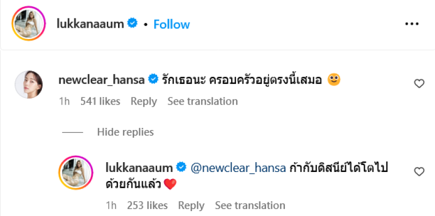435x216 pixels.
Task: Open newclear_hansa's profile picture
Action: point(29,84)
